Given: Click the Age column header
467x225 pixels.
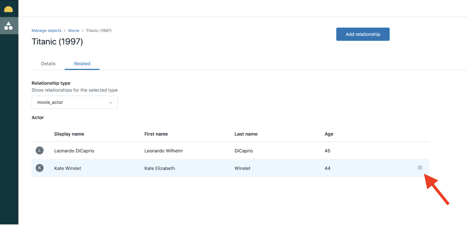Looking at the screenshot, I should point(329,134).
